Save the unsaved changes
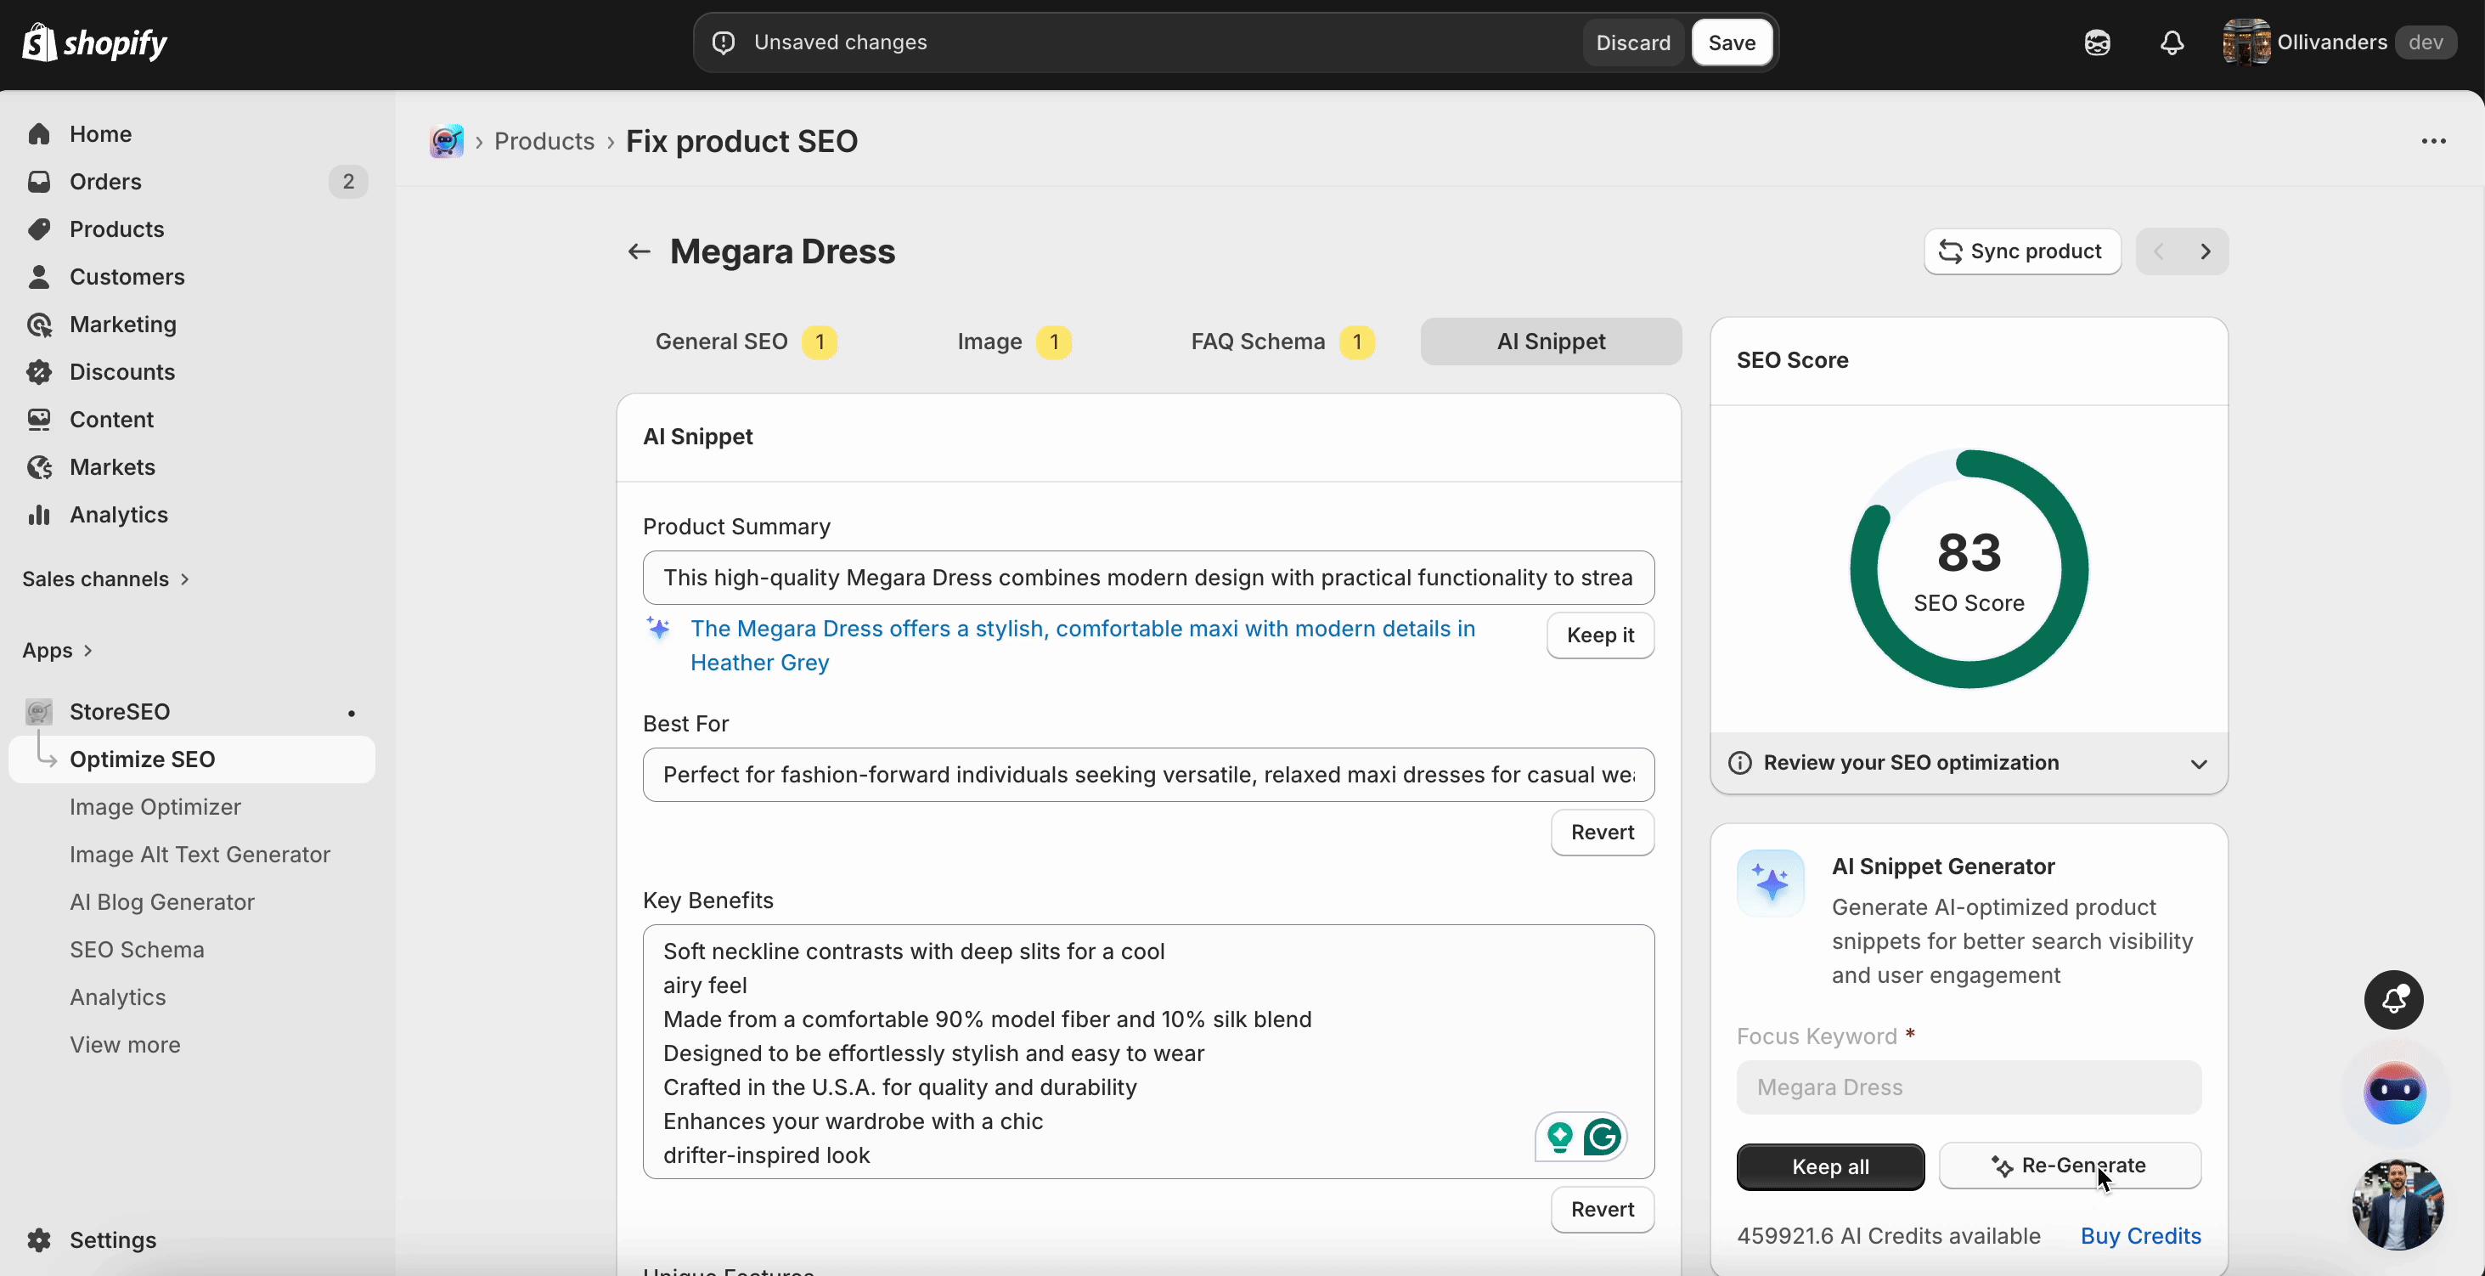 pyautogui.click(x=1732, y=42)
